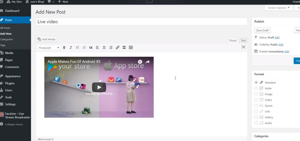Apply blockquote formatting

(91, 47)
